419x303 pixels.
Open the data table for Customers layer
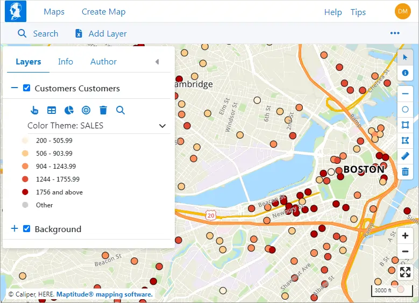(x=52, y=110)
